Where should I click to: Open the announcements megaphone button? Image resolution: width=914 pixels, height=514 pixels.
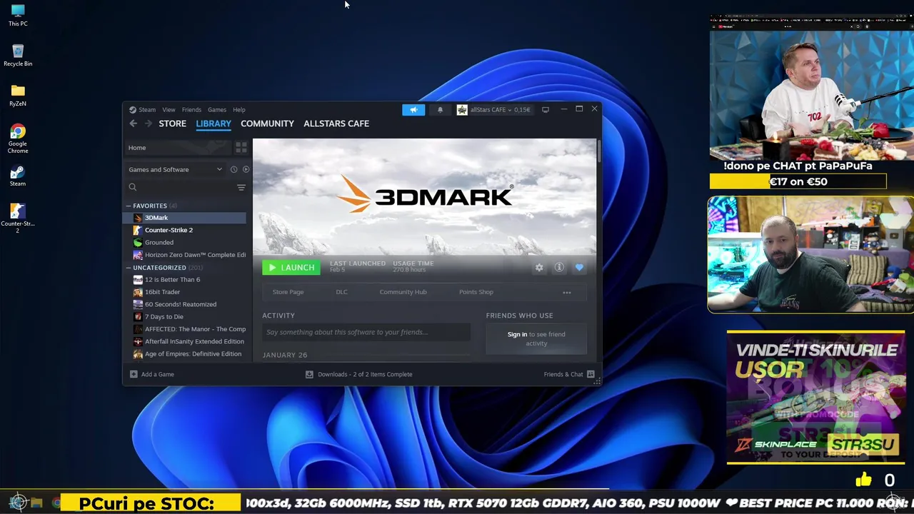[413, 110]
